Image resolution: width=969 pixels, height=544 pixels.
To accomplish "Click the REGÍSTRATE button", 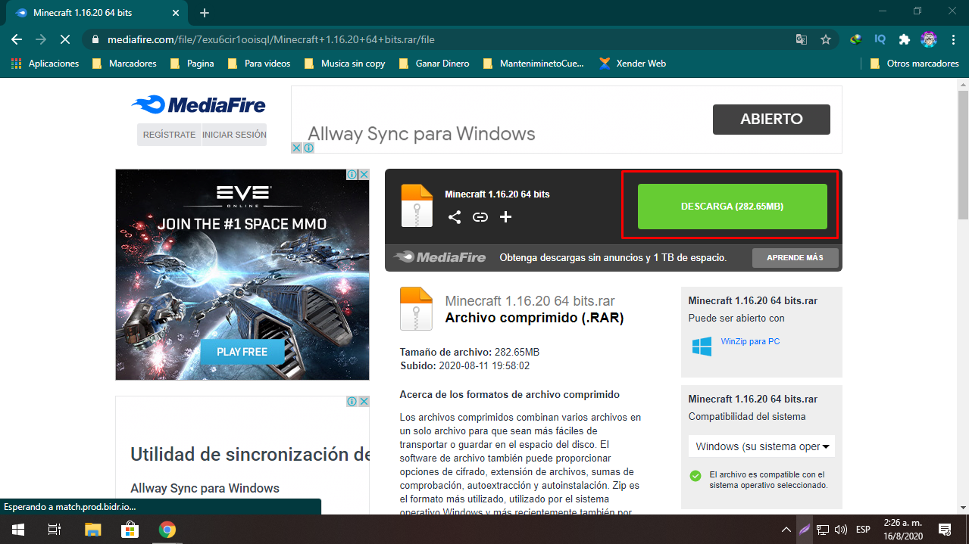I will [x=169, y=135].
